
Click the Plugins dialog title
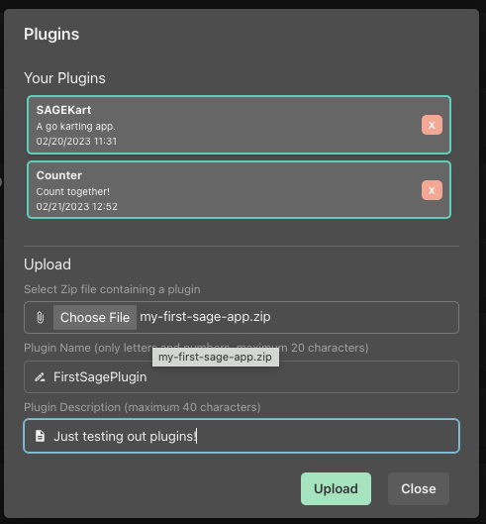51,35
